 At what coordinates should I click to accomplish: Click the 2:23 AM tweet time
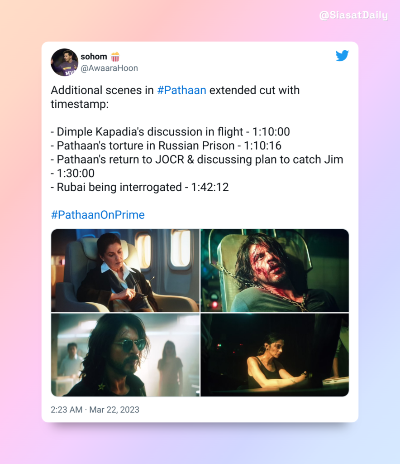tap(67, 410)
